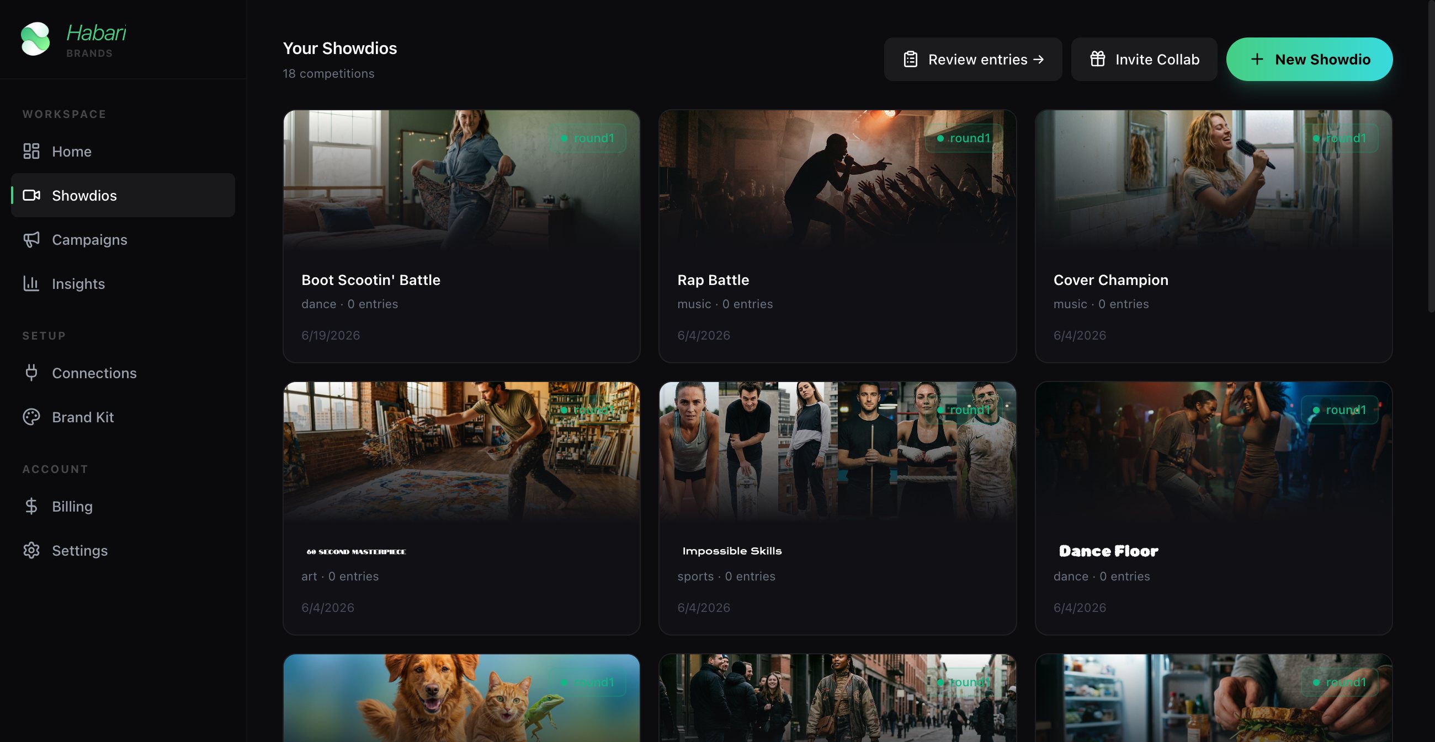Screen dimensions: 1435x742
Task: Open the street fashion showdio thumbnail
Action: tap(837, 697)
